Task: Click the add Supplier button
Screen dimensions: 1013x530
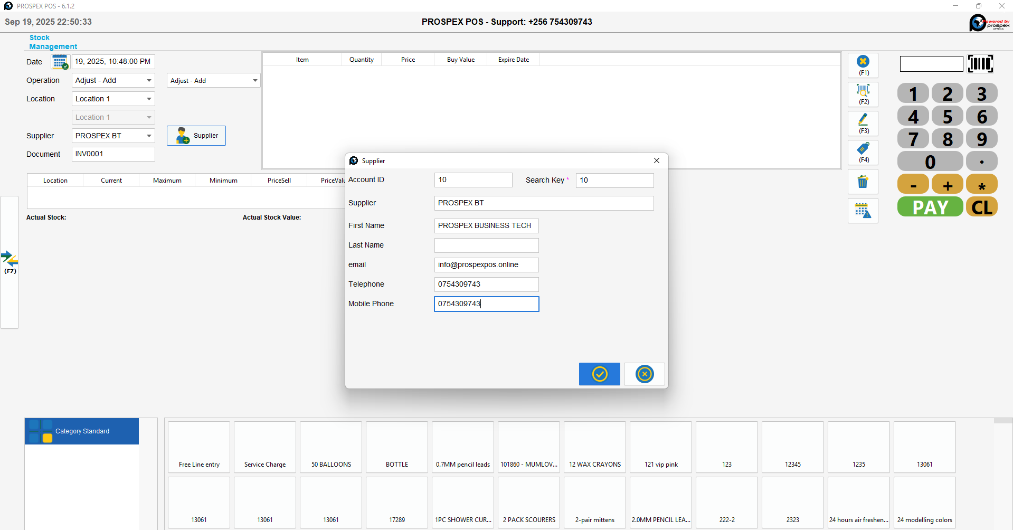Action: [196, 136]
